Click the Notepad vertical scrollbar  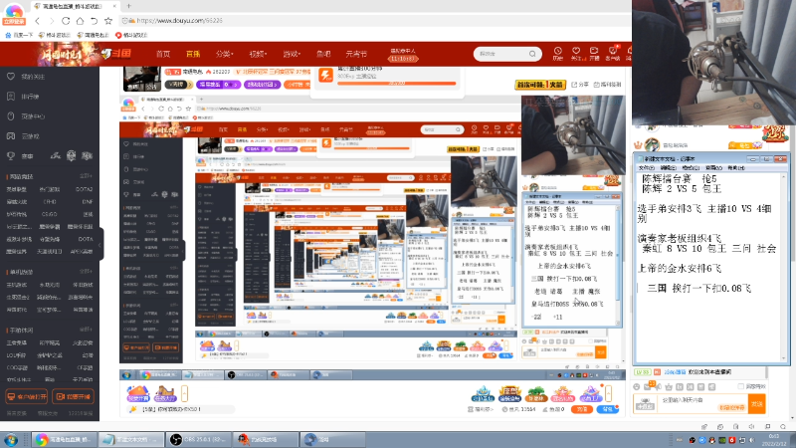(784, 268)
